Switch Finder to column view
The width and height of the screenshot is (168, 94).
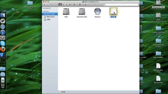pos(67,5)
